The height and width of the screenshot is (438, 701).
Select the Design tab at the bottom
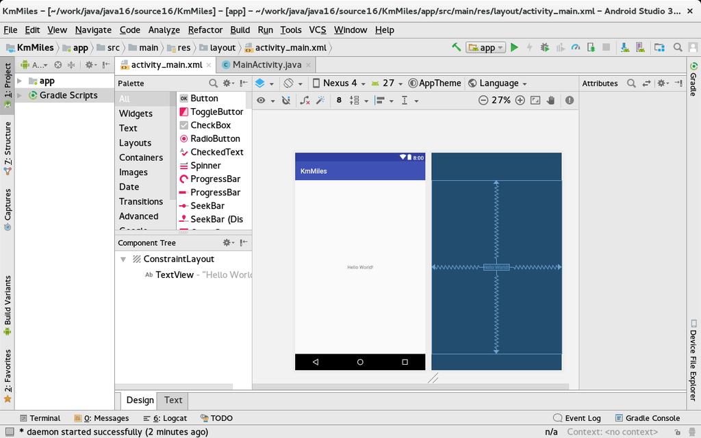(140, 400)
